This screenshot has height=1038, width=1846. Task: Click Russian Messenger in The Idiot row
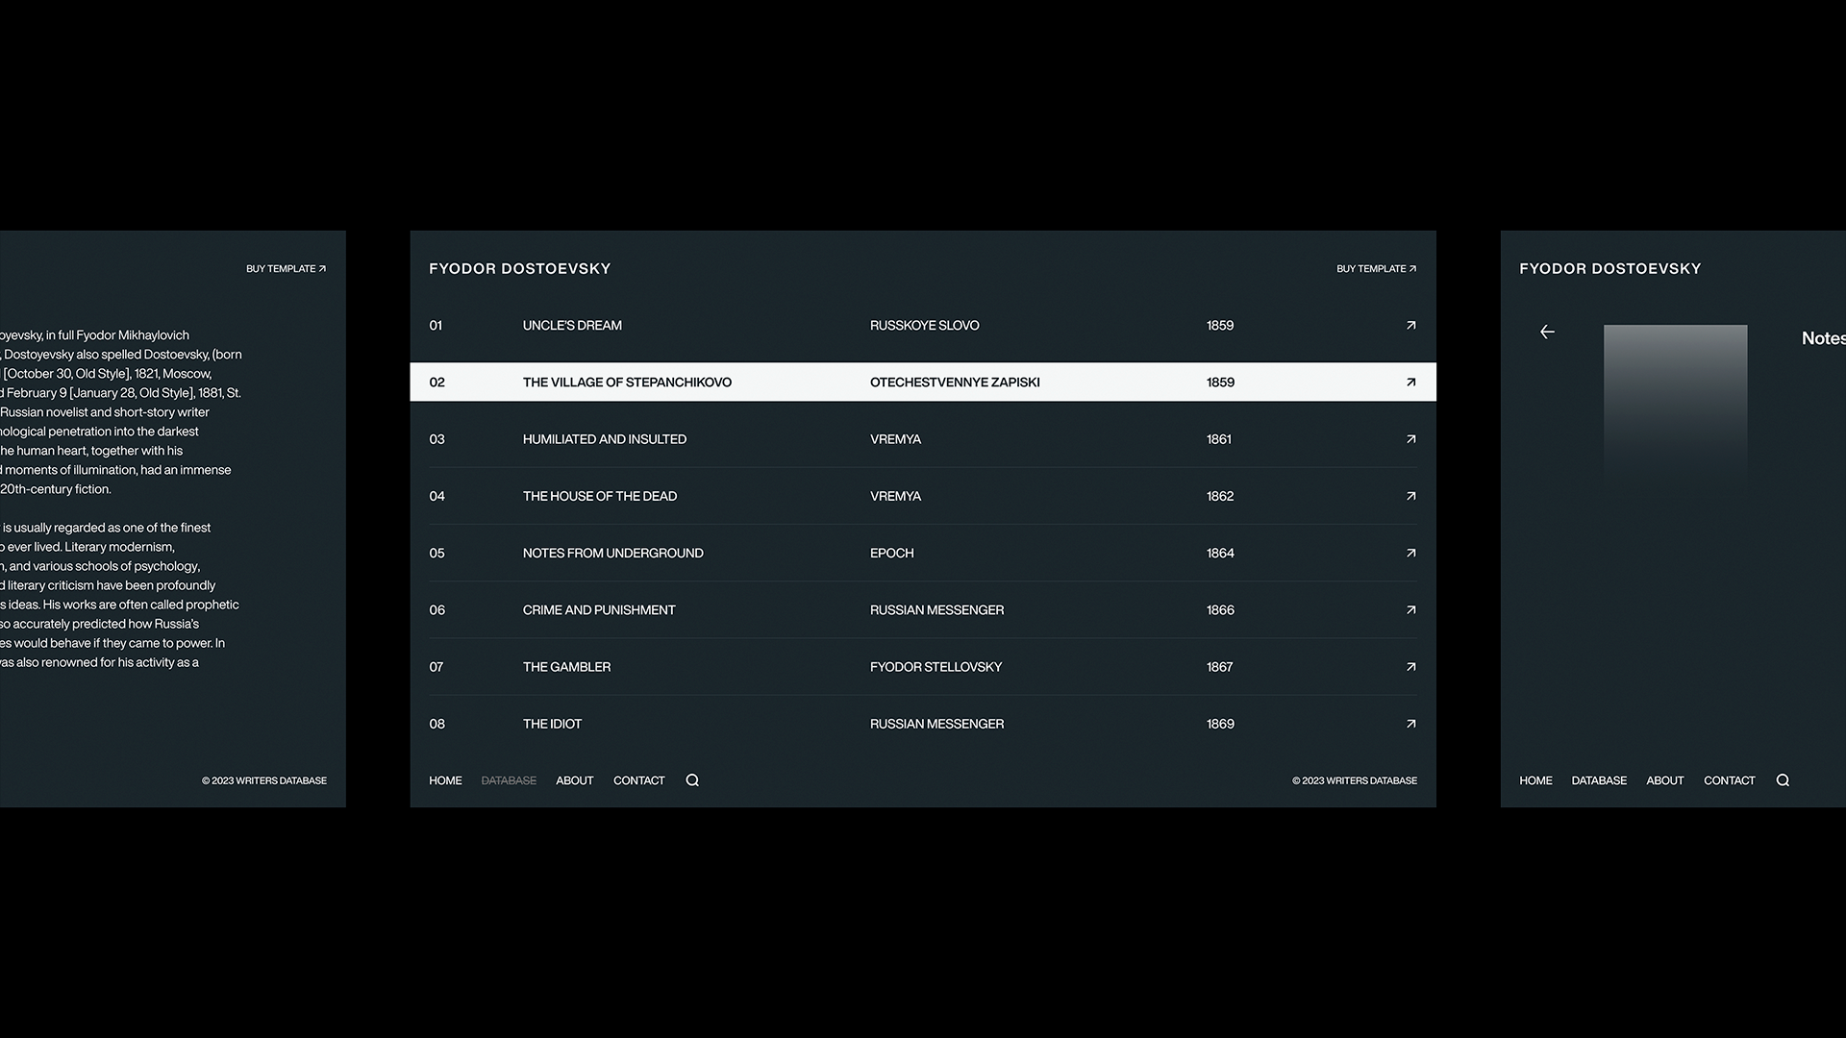click(936, 724)
